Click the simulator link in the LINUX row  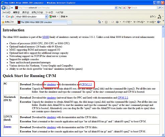[x=51, y=117]
